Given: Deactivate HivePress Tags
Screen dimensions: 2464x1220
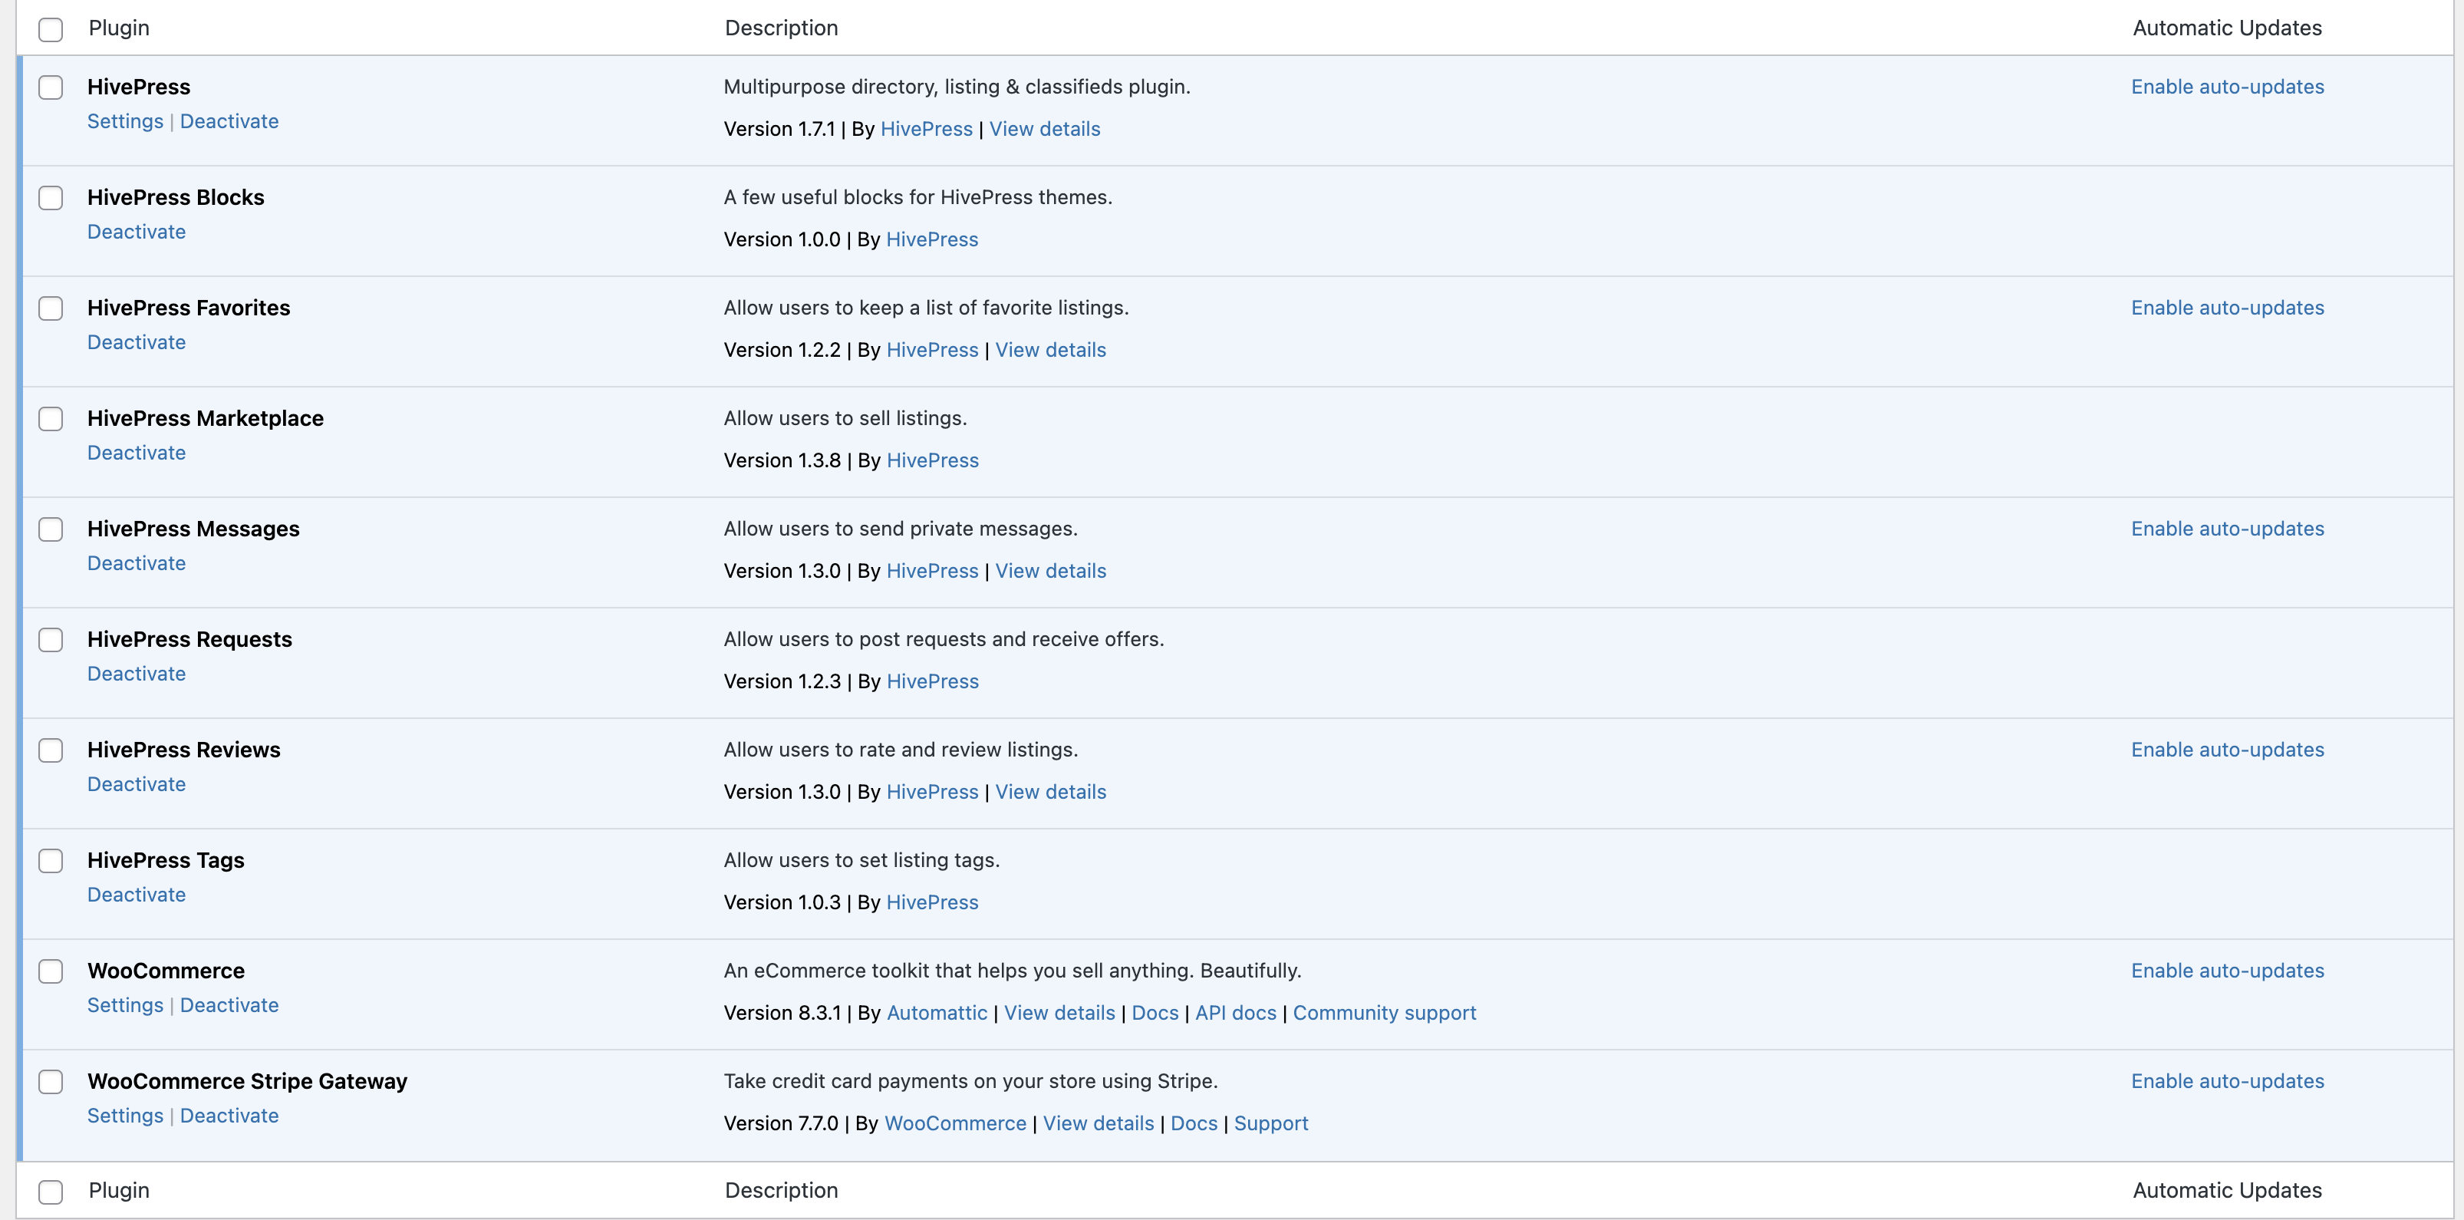Looking at the screenshot, I should 137,895.
